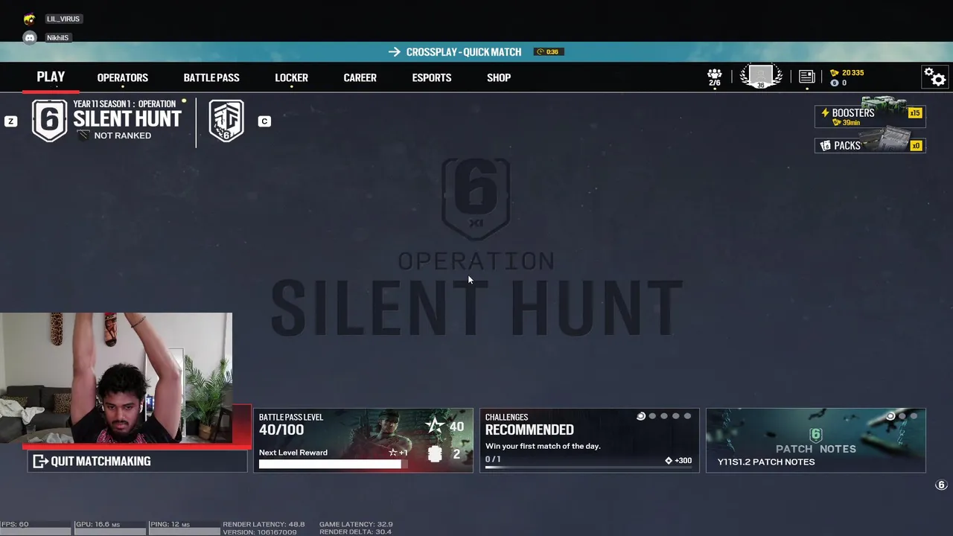
Task: Switch to the OPERATORS tab
Action: tap(123, 77)
